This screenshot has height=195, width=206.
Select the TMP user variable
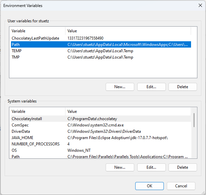coord(101,57)
